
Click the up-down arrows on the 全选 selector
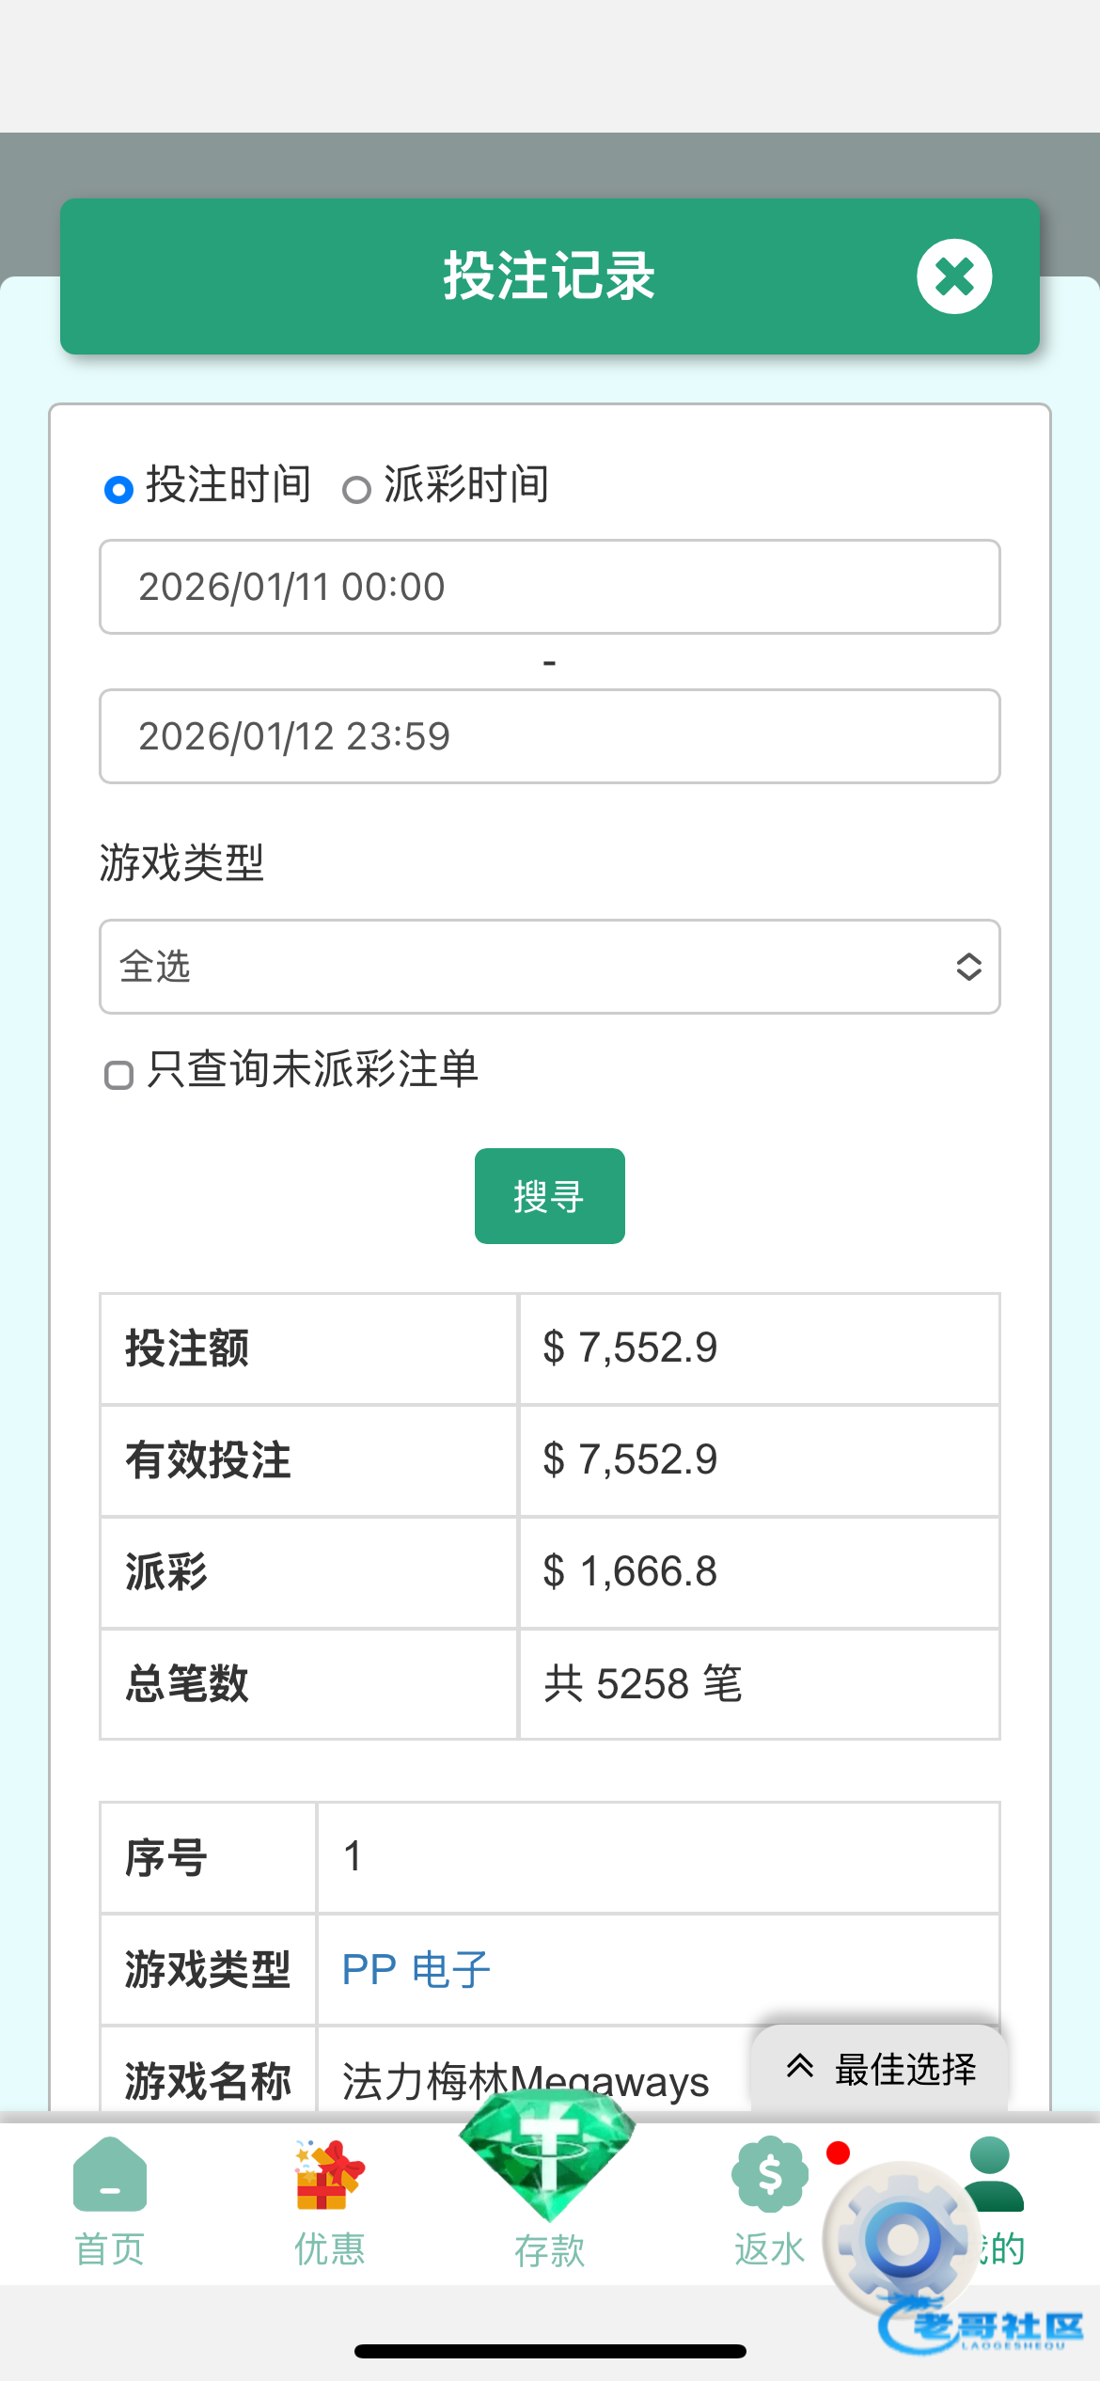tap(968, 967)
